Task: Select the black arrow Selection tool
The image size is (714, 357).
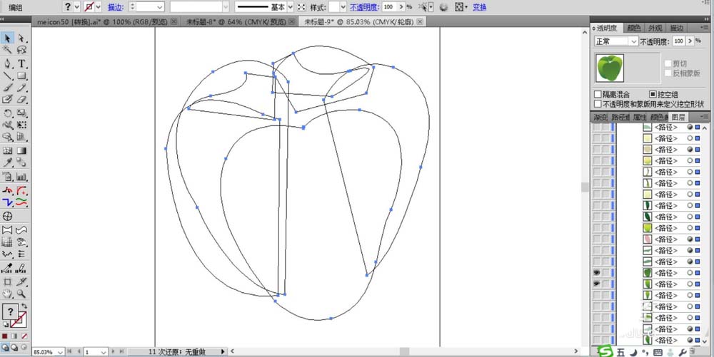Action: click(8, 38)
